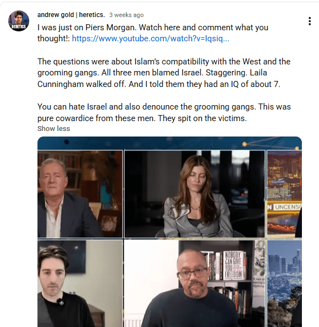Click the 'I was just on Piers Morgan' sentence

[x=87, y=28]
